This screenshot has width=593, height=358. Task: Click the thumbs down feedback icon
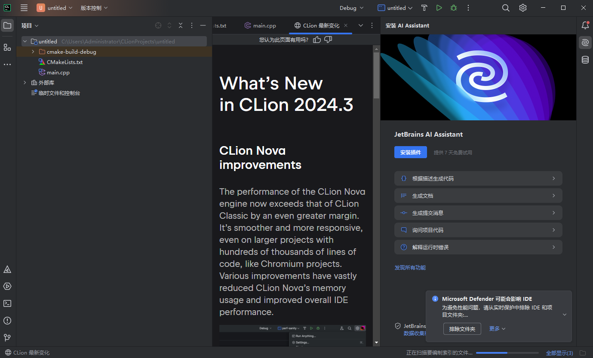(x=328, y=40)
